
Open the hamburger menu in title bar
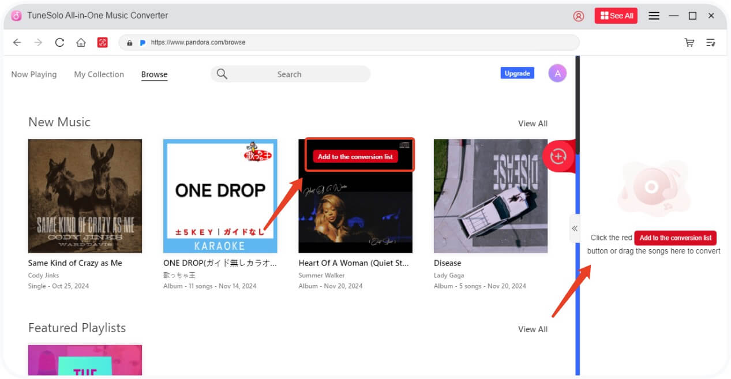coord(654,16)
